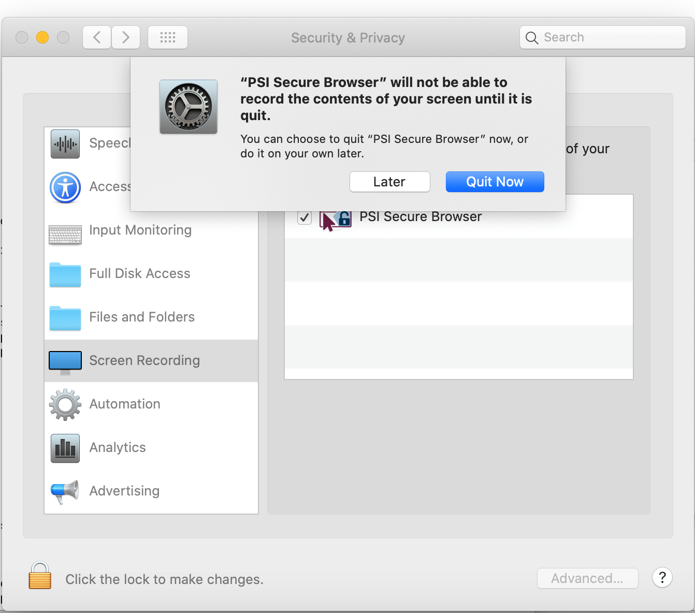The image size is (695, 613).
Task: Click 'Click the lock to make changes' text
Action: pyautogui.click(x=165, y=579)
